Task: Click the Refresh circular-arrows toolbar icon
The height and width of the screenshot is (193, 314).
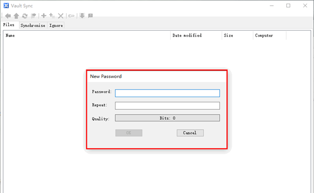Action: 25,16
